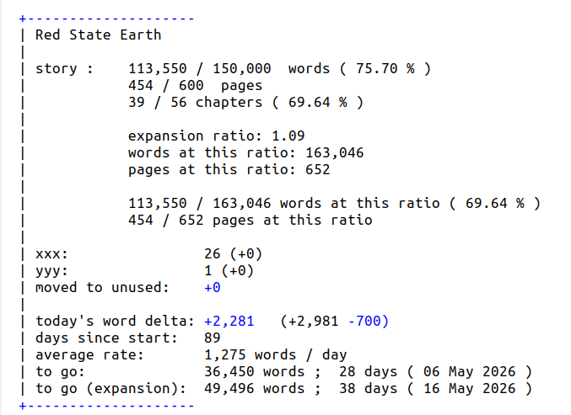Screen dimensions: 571x415
Task: Click the xxx value '26 (+0)'
Action: click(233, 254)
